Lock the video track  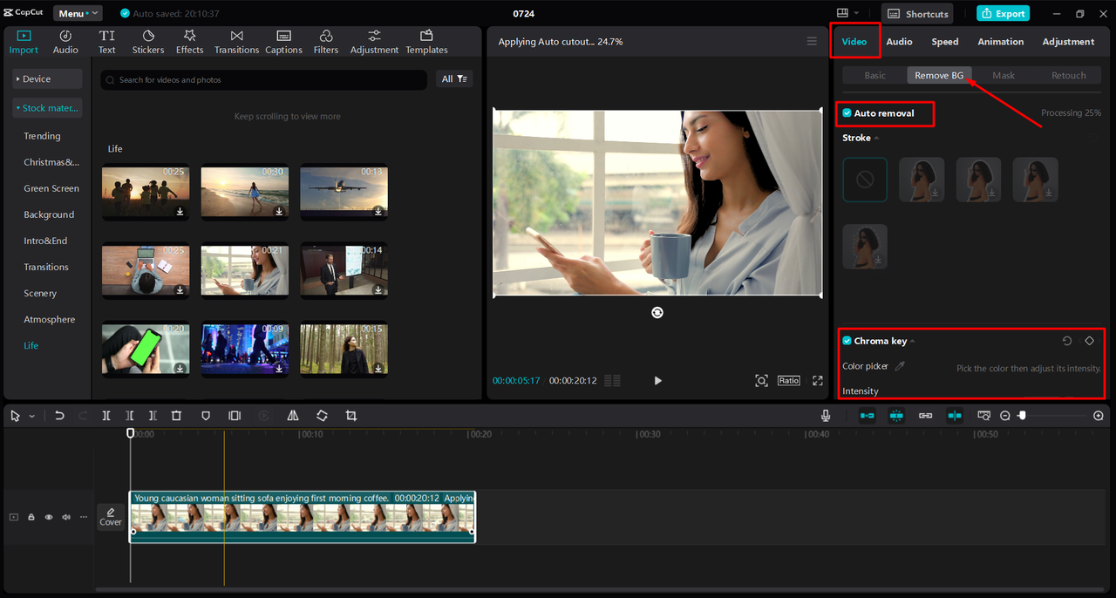[x=31, y=517]
